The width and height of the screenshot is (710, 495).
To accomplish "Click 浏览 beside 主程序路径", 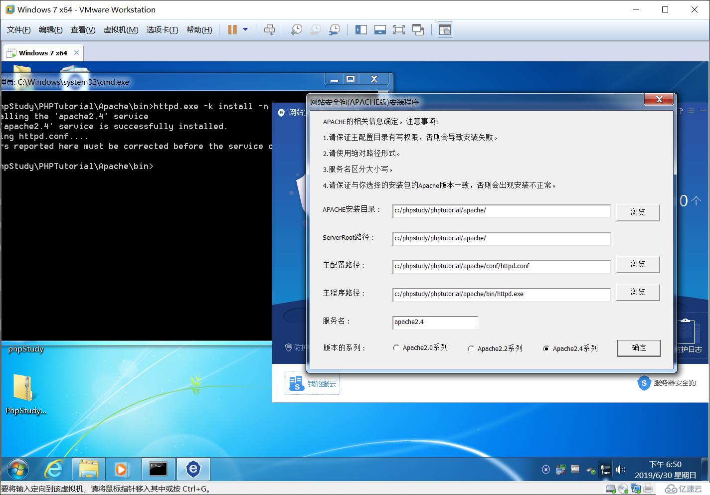I will click(x=638, y=292).
